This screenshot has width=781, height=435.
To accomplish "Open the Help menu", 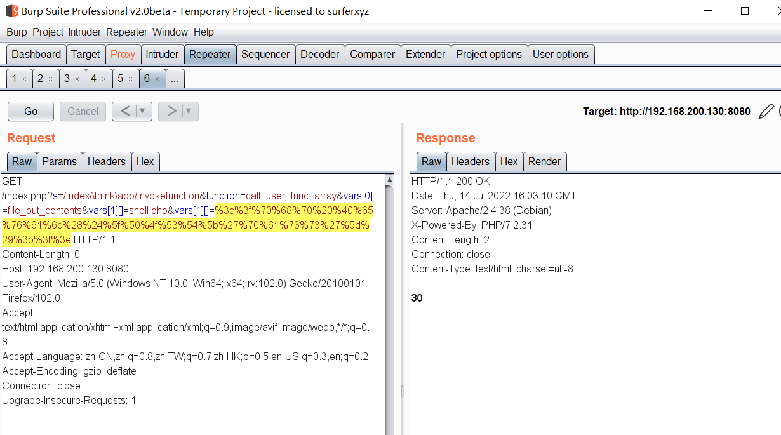I will pyautogui.click(x=204, y=32).
